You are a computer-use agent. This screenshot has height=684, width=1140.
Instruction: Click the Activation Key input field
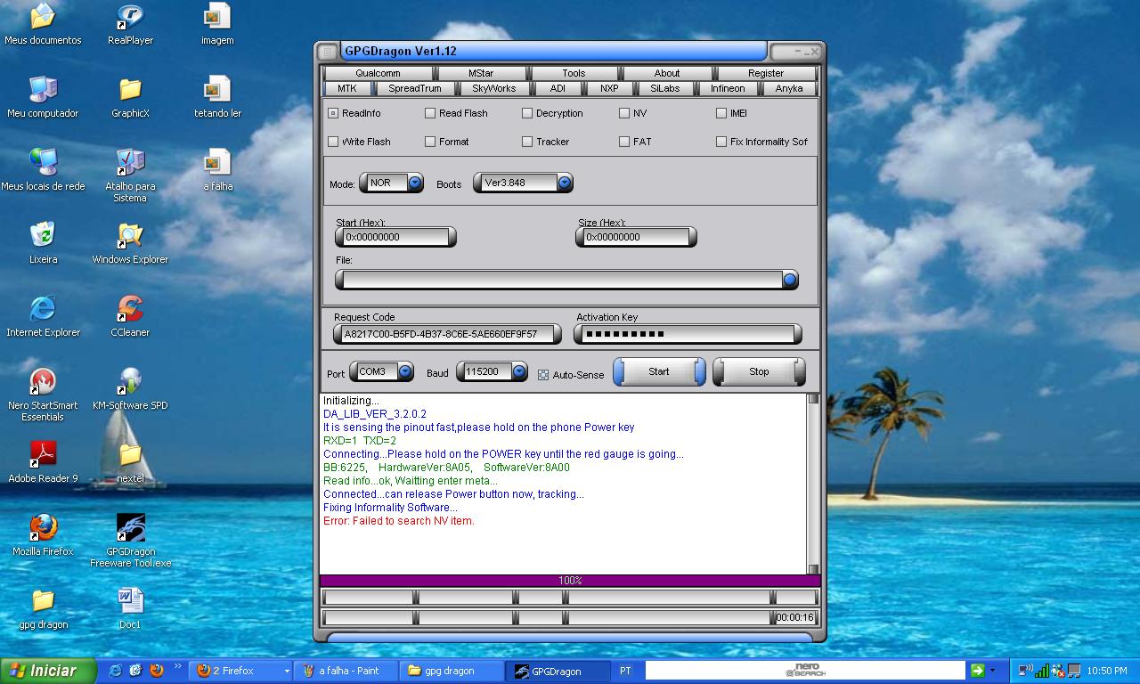pyautogui.click(x=686, y=334)
